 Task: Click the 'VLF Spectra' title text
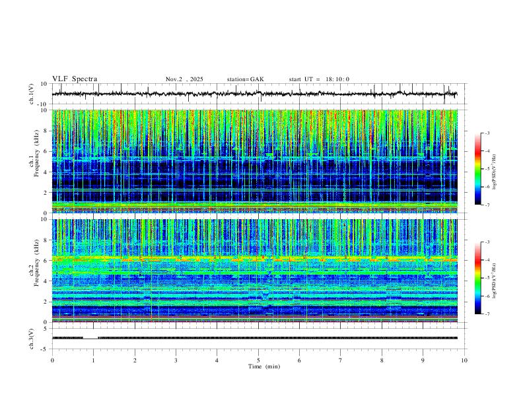point(75,79)
